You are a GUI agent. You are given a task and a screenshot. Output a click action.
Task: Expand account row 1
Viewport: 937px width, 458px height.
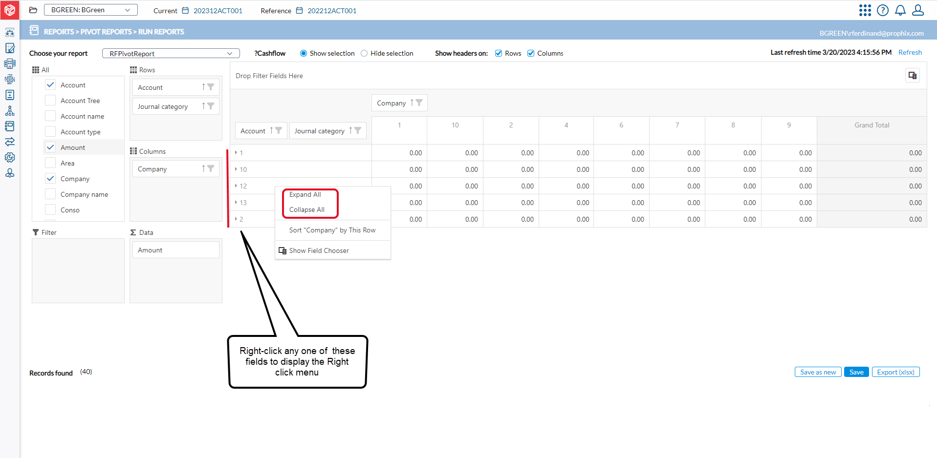point(236,153)
